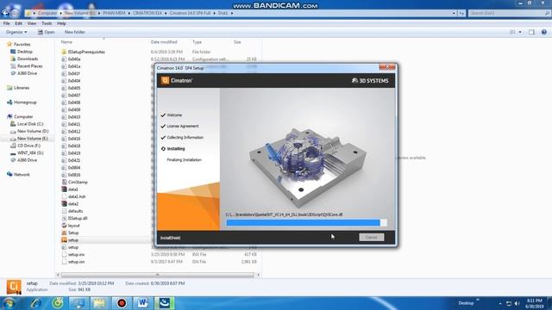Select the ISSetup.dll file
This screenshot has width=552, height=310.
pos(78,218)
